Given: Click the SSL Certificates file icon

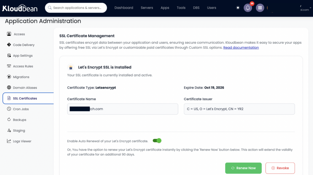Looking at the screenshot, I should click(9, 98).
